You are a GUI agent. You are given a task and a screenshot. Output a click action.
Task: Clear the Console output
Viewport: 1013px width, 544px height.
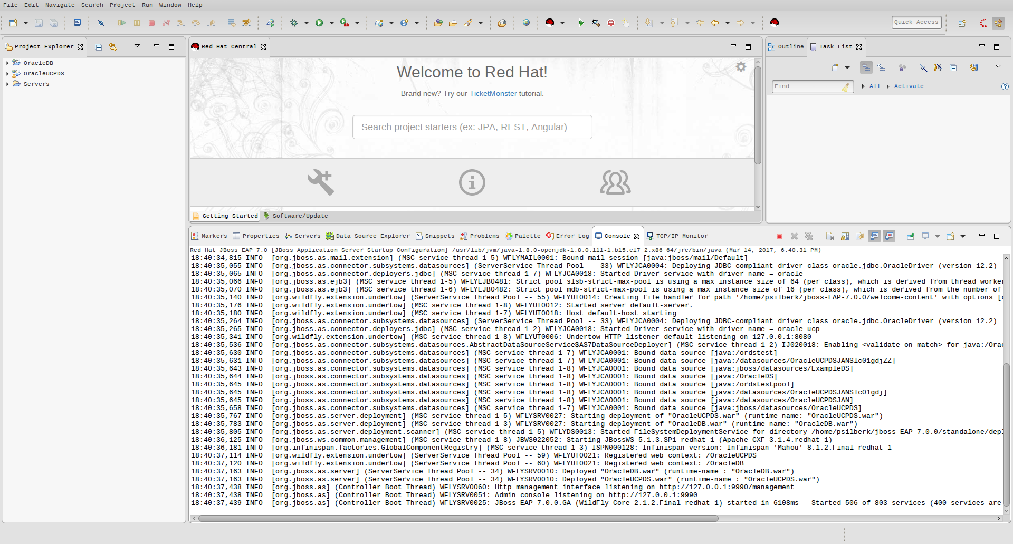830,236
